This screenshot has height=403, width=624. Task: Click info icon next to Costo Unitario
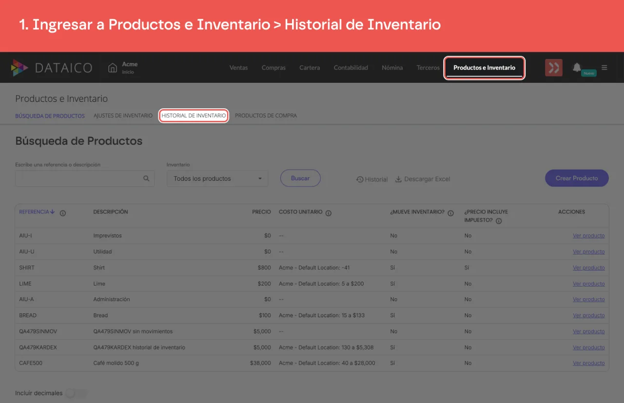329,213
